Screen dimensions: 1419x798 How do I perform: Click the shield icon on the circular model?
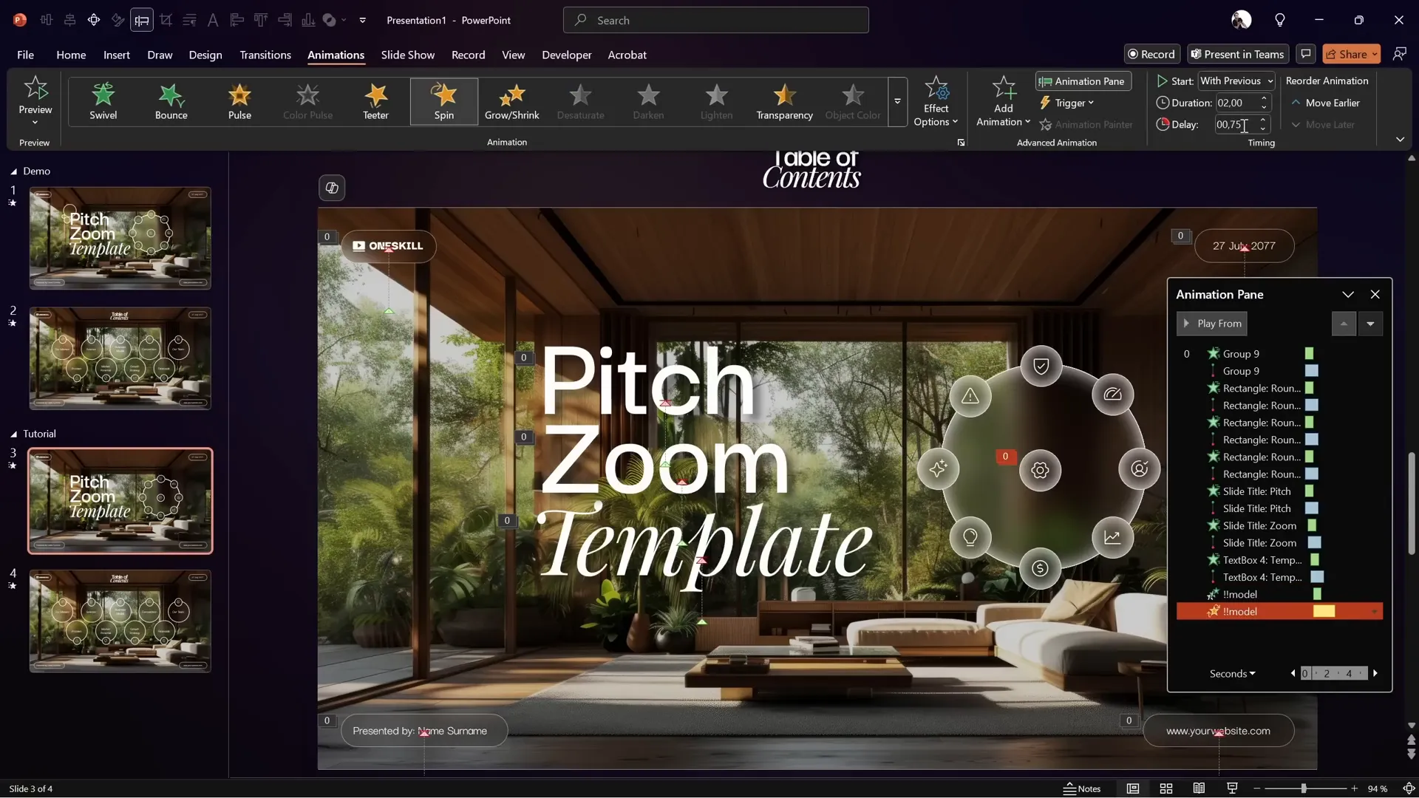point(1041,366)
